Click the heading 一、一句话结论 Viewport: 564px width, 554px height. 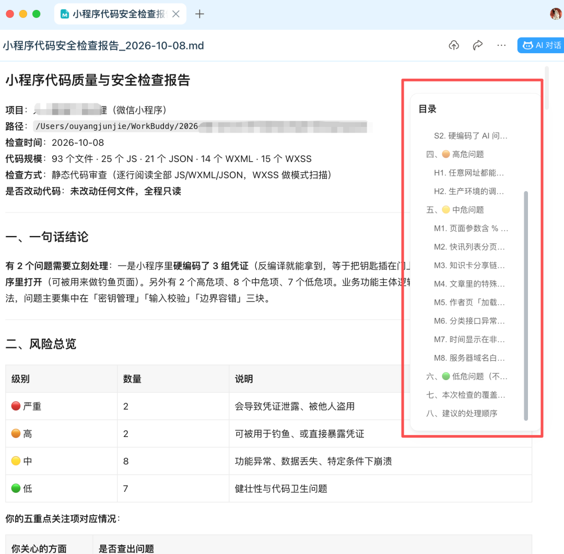(x=47, y=237)
